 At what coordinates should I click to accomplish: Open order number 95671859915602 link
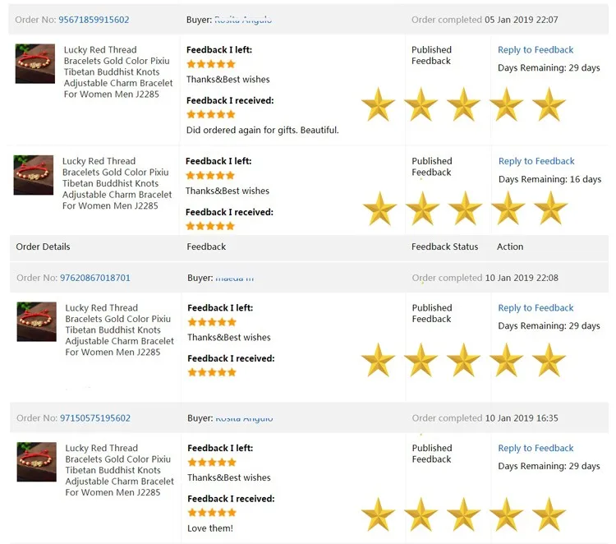point(94,20)
